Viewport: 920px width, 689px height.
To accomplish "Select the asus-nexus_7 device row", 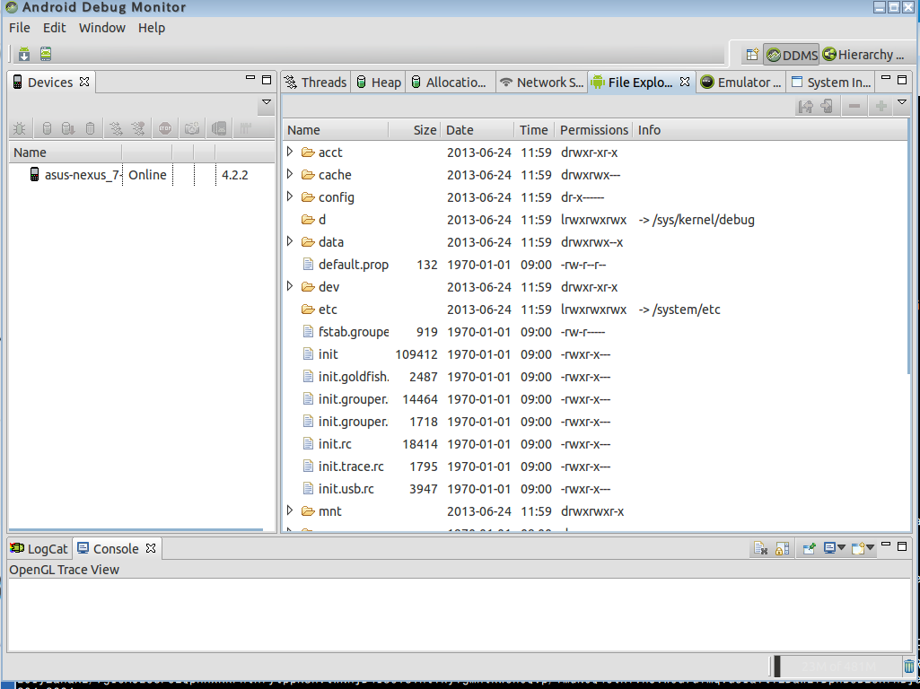I will pos(141,175).
